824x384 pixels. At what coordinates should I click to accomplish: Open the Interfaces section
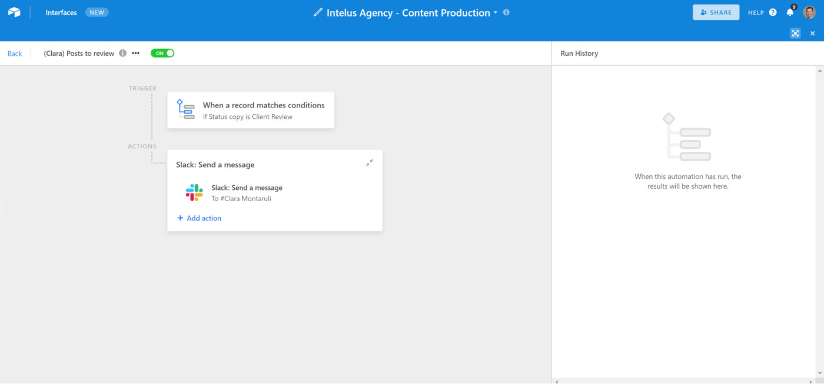point(61,12)
